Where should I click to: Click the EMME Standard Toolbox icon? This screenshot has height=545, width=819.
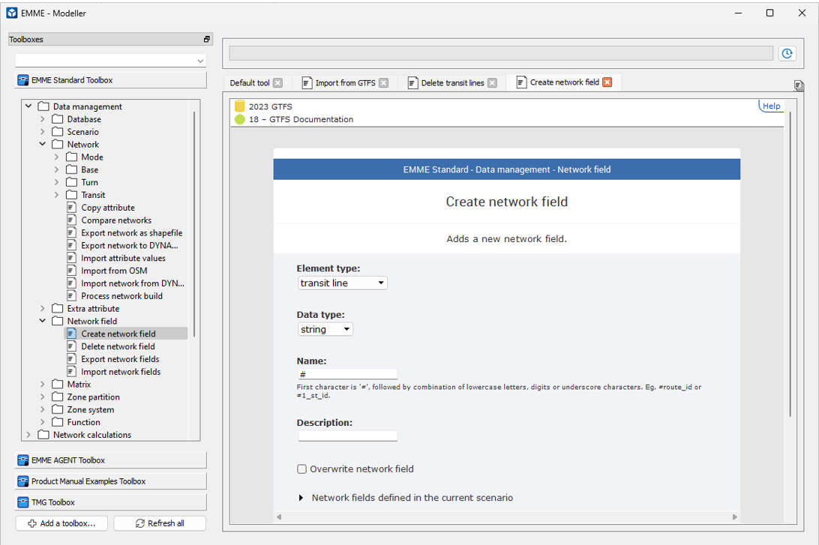[23, 80]
